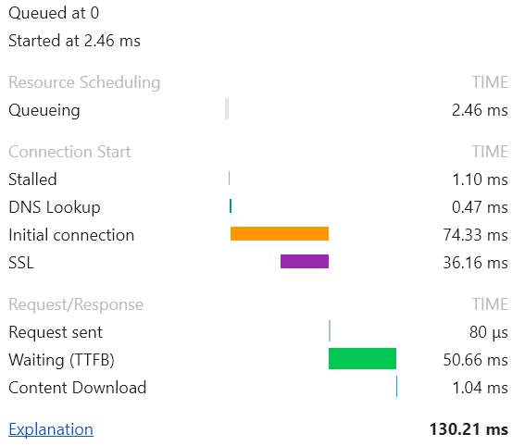
Task: Click the blue Content Download marker
Action: [x=397, y=387]
